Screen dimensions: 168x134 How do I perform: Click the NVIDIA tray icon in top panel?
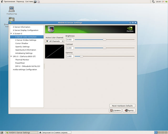pyautogui.click(x=166, y=2)
